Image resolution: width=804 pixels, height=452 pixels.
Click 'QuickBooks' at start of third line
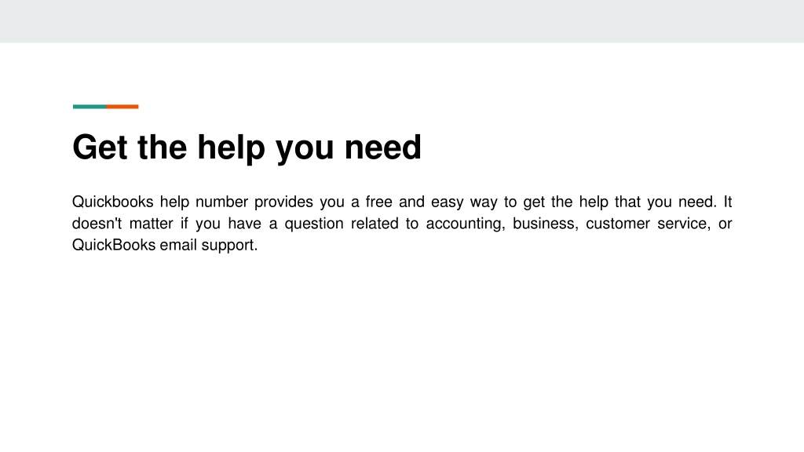pos(114,245)
